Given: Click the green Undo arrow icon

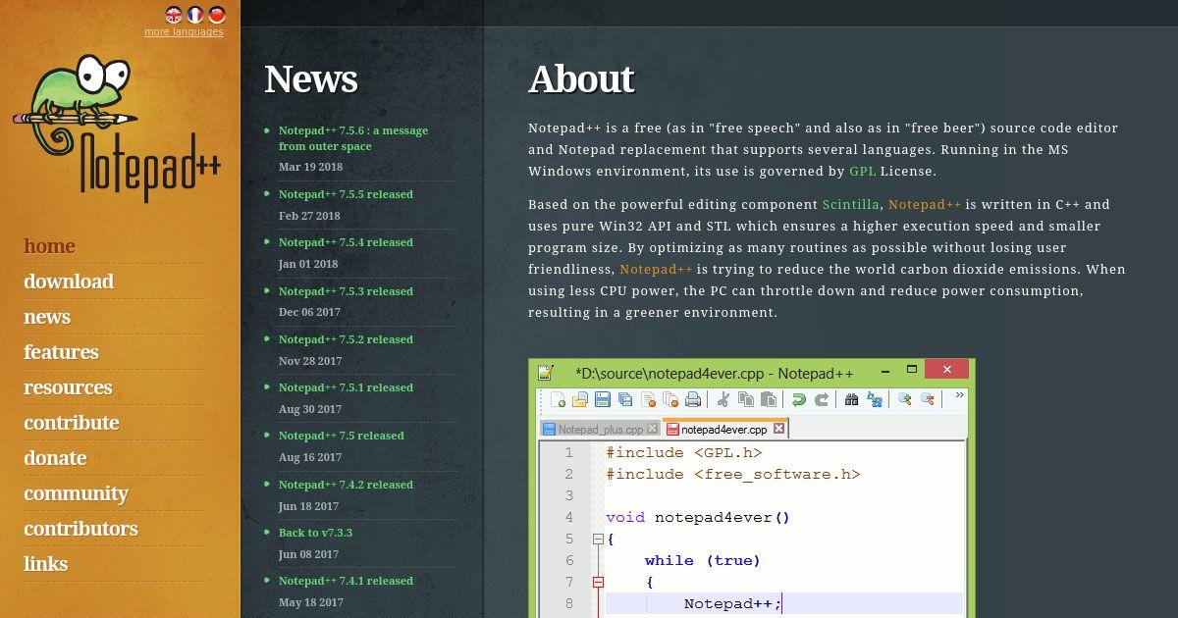Looking at the screenshot, I should pyautogui.click(x=799, y=399).
